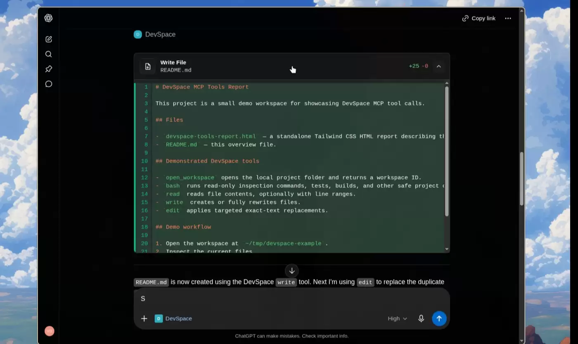The height and width of the screenshot is (344, 578).
Task: Click the DevSpace name in message header
Action: pos(160,34)
